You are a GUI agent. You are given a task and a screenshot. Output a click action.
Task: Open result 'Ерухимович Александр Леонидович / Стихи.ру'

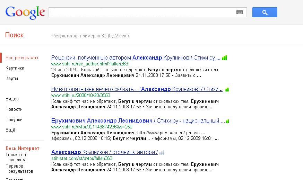click(x=137, y=121)
